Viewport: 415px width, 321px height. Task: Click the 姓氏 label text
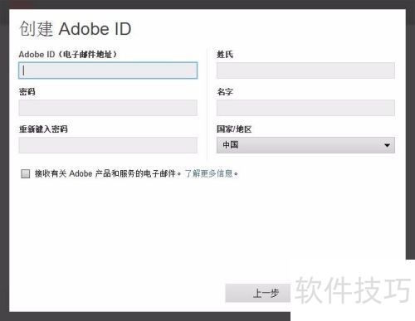coord(225,55)
